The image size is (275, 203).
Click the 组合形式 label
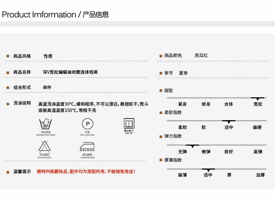(22, 87)
